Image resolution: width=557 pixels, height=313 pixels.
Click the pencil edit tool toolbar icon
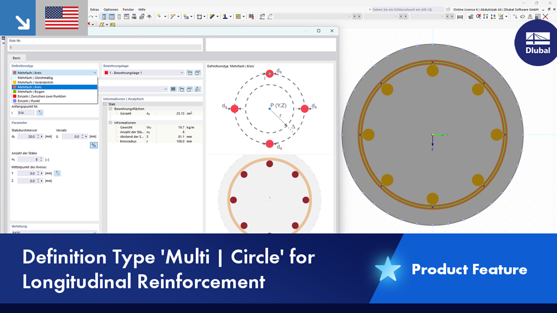pyautogui.click(x=212, y=17)
